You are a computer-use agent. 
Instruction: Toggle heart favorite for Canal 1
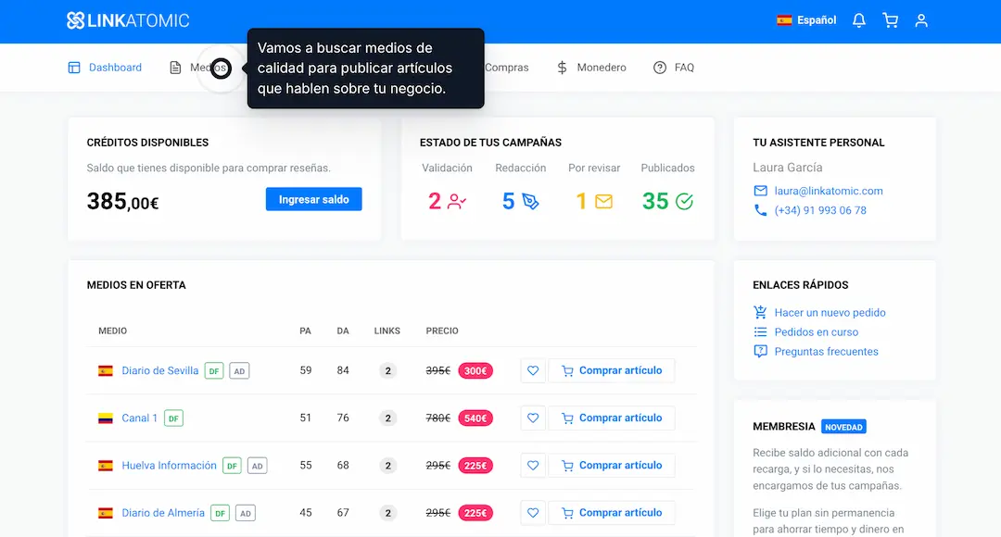(533, 418)
